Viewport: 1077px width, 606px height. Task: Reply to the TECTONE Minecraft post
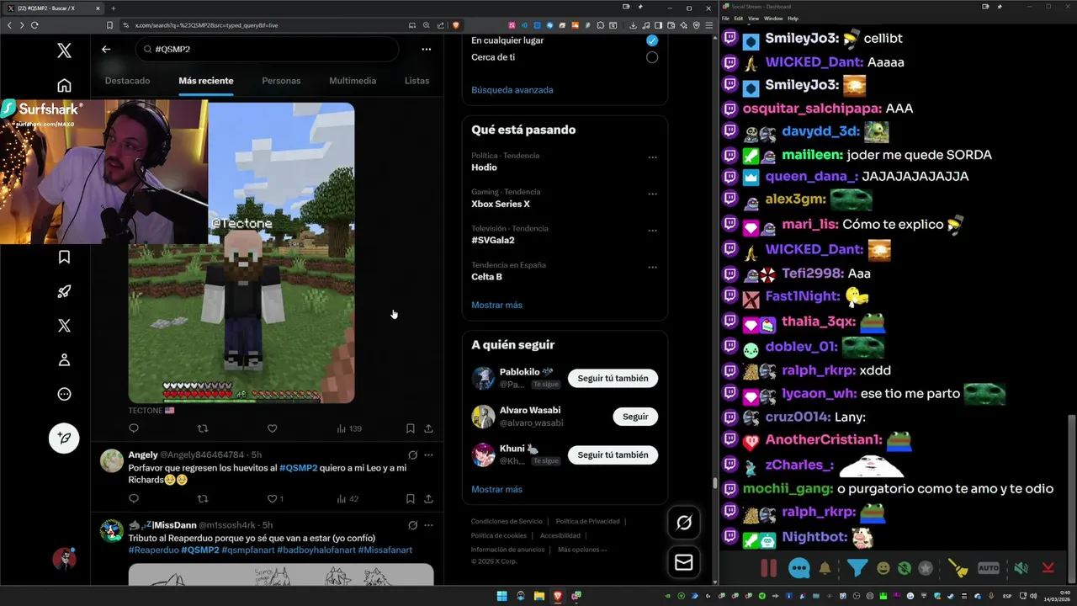point(133,428)
